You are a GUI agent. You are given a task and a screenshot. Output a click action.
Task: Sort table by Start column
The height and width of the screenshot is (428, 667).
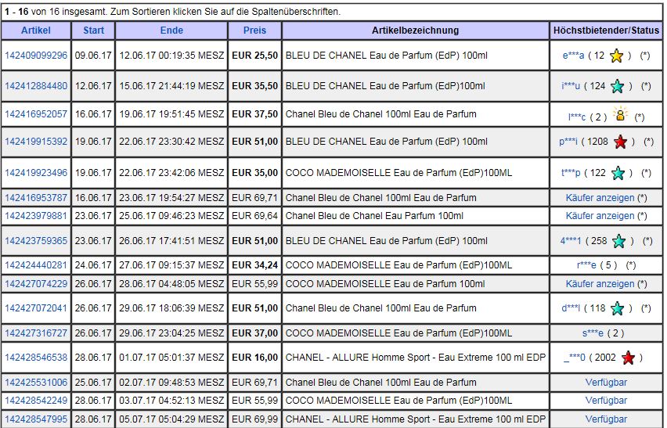[94, 31]
